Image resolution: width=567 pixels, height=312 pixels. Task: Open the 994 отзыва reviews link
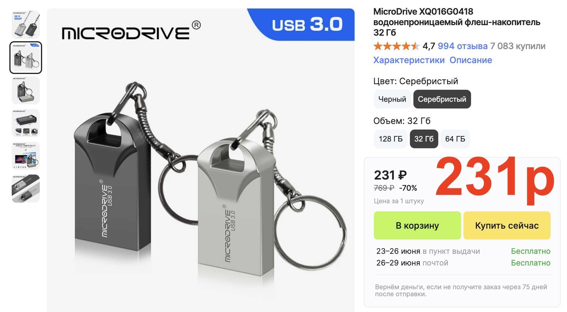pyautogui.click(x=463, y=46)
